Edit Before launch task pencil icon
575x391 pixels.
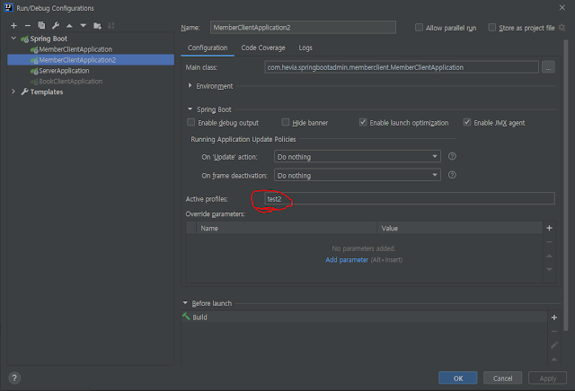tap(554, 345)
